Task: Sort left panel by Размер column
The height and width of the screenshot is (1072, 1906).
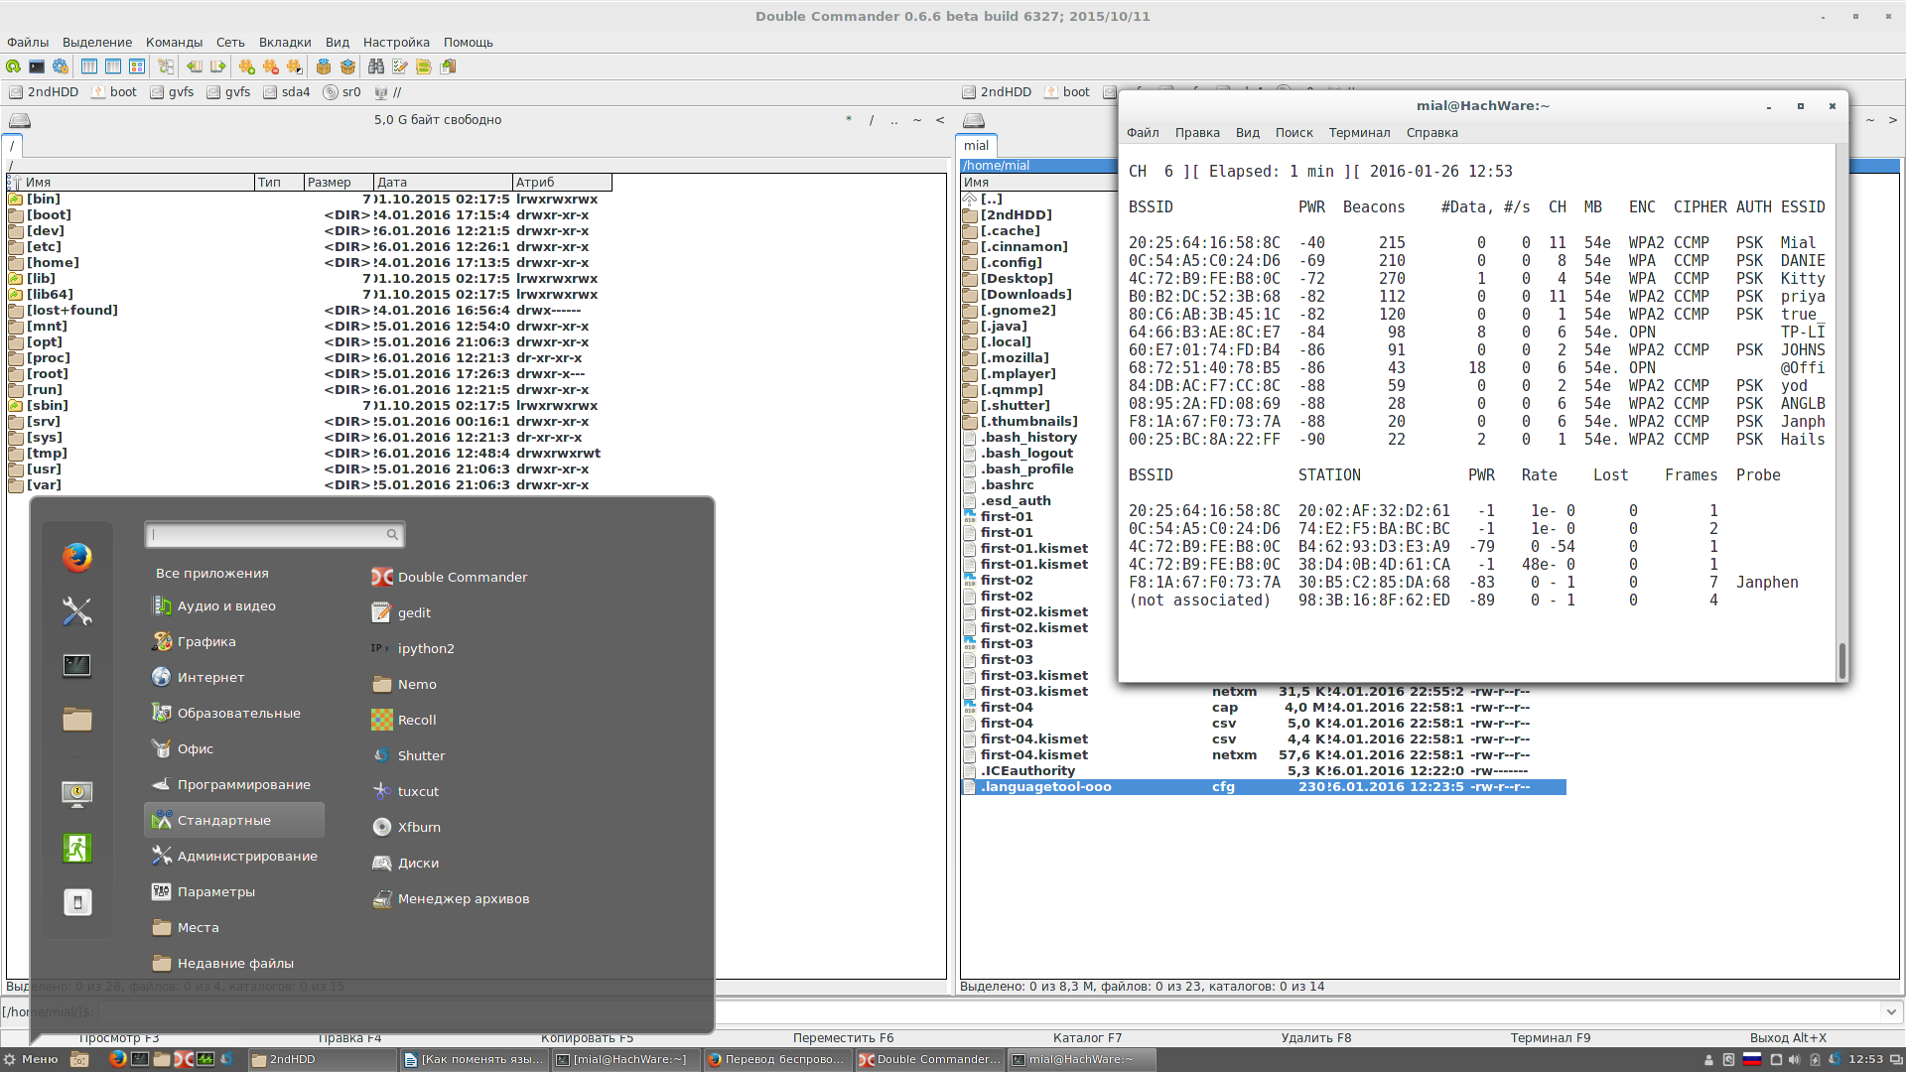Action: [338, 183]
